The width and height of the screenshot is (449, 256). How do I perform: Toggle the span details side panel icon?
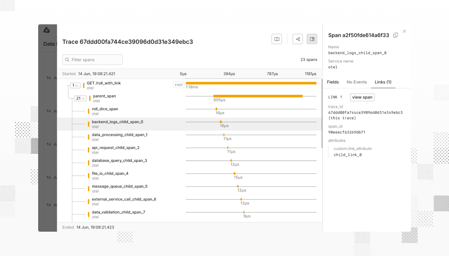pyautogui.click(x=312, y=39)
